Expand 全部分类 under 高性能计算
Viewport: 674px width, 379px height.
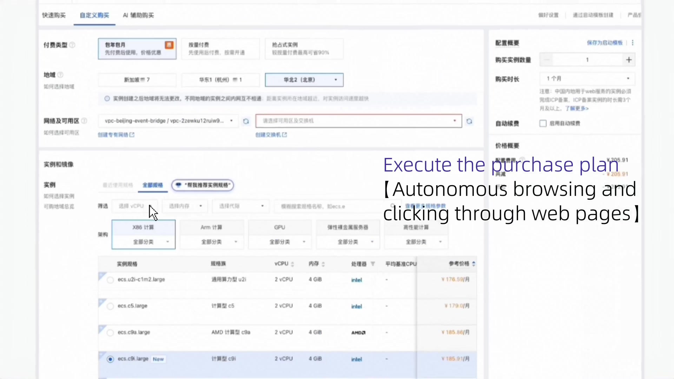[x=416, y=242]
